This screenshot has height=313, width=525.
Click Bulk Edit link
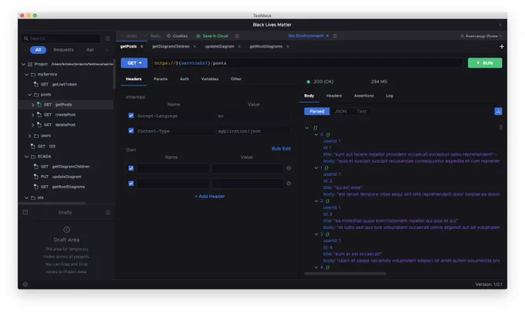281,149
